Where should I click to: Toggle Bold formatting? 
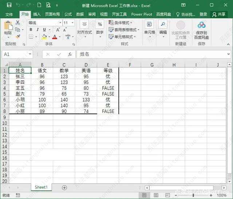(x=31, y=30)
